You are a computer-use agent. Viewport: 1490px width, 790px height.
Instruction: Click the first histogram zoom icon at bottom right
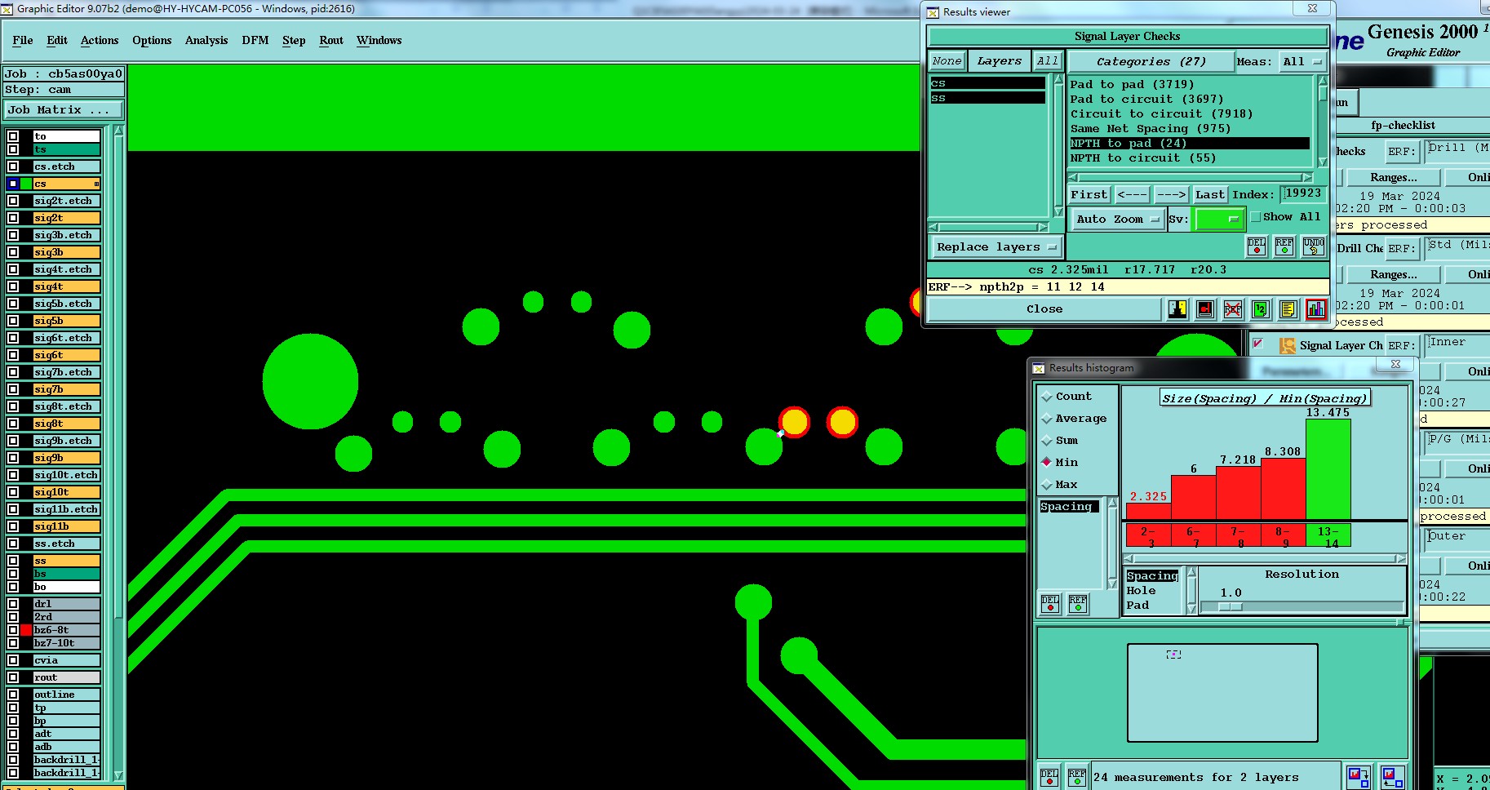coord(1359,777)
